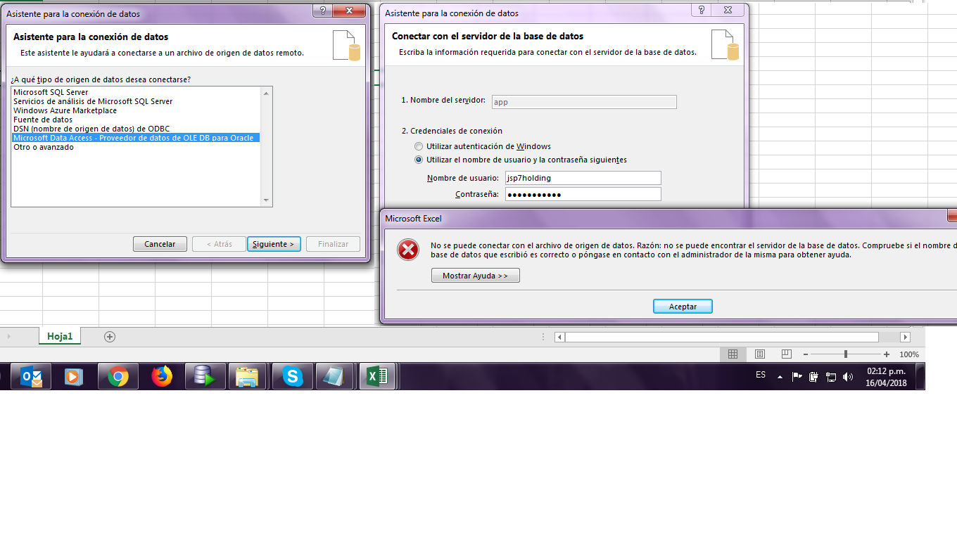Click the Siguiente button
Image resolution: width=957 pixels, height=540 pixels.
(x=274, y=244)
